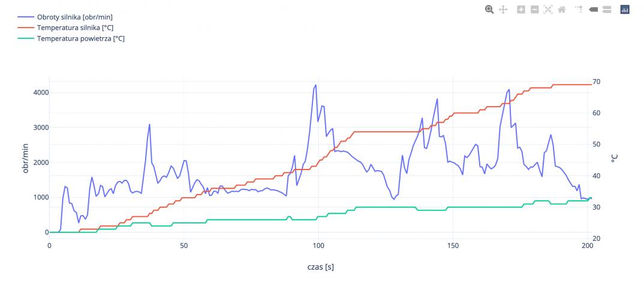Click the x-axis title czas [s]
644x287 pixels.
320,267
